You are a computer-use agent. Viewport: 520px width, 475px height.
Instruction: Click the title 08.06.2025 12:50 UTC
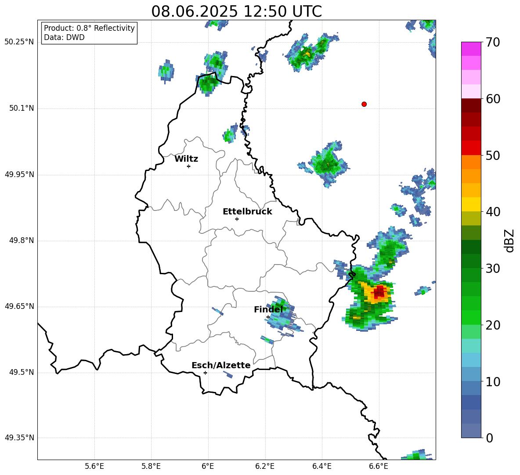[x=236, y=11]
